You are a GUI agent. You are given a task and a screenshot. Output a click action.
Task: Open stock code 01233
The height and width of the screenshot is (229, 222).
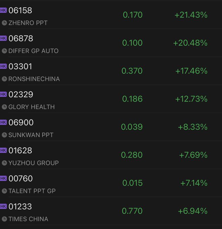[21, 206]
